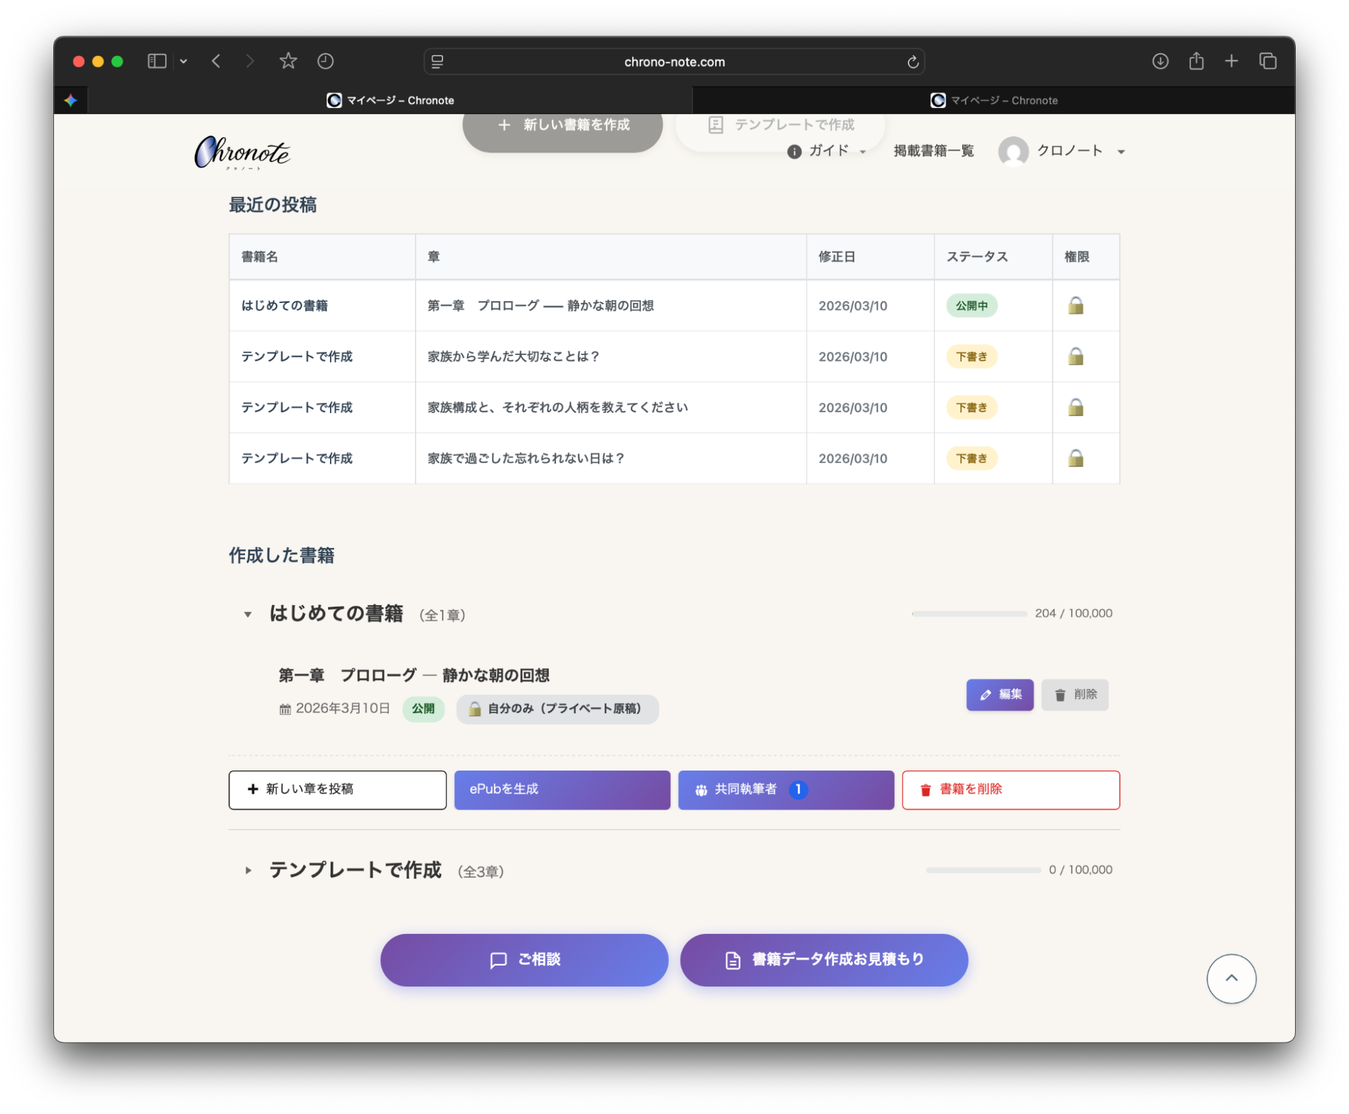Click the info icon next to ガイド

[794, 151]
